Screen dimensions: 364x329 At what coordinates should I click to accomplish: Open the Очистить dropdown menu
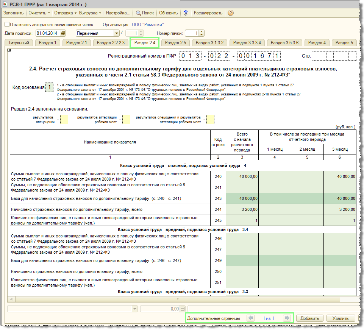click(x=39, y=13)
